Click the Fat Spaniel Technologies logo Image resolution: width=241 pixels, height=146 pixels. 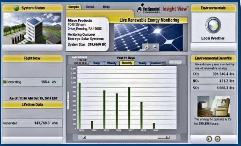click(148, 8)
